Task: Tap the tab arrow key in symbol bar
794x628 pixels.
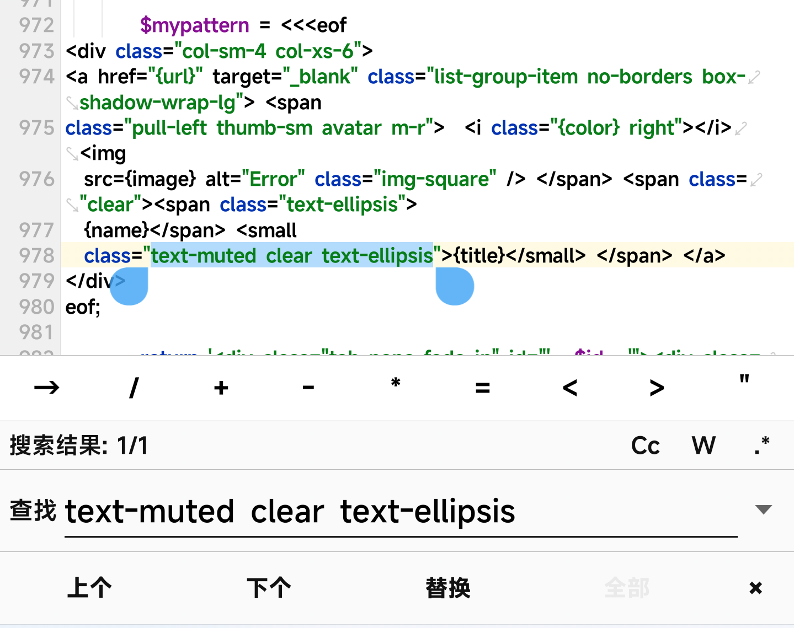Action: pos(46,388)
